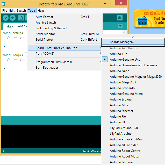This screenshot has width=165, height=165.
Task: Select Arduino NG or older board
Action: point(133,145)
